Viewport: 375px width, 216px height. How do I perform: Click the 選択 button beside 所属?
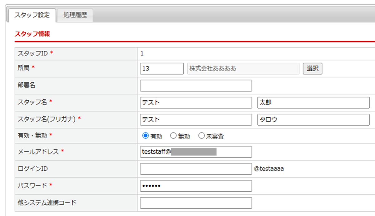click(x=312, y=69)
